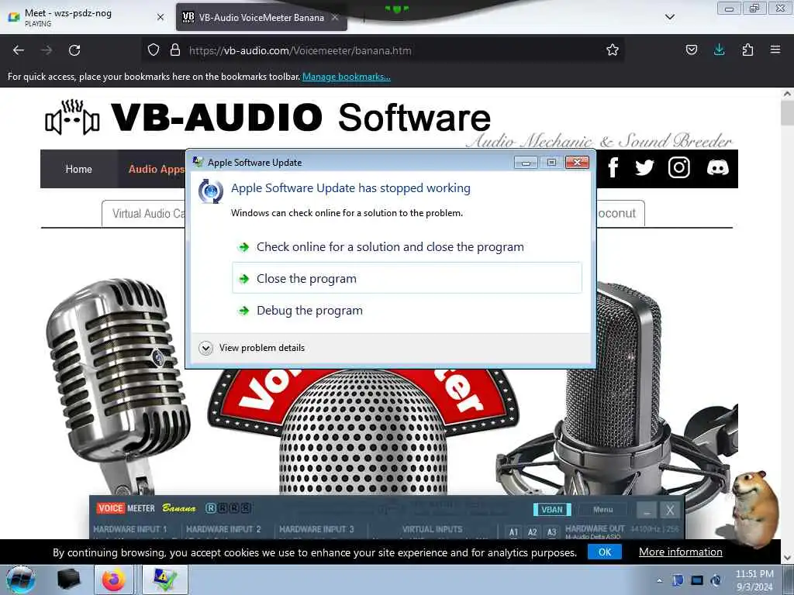Screen dimensions: 794x595
Task: Close the Meet tab
Action: tap(161, 17)
